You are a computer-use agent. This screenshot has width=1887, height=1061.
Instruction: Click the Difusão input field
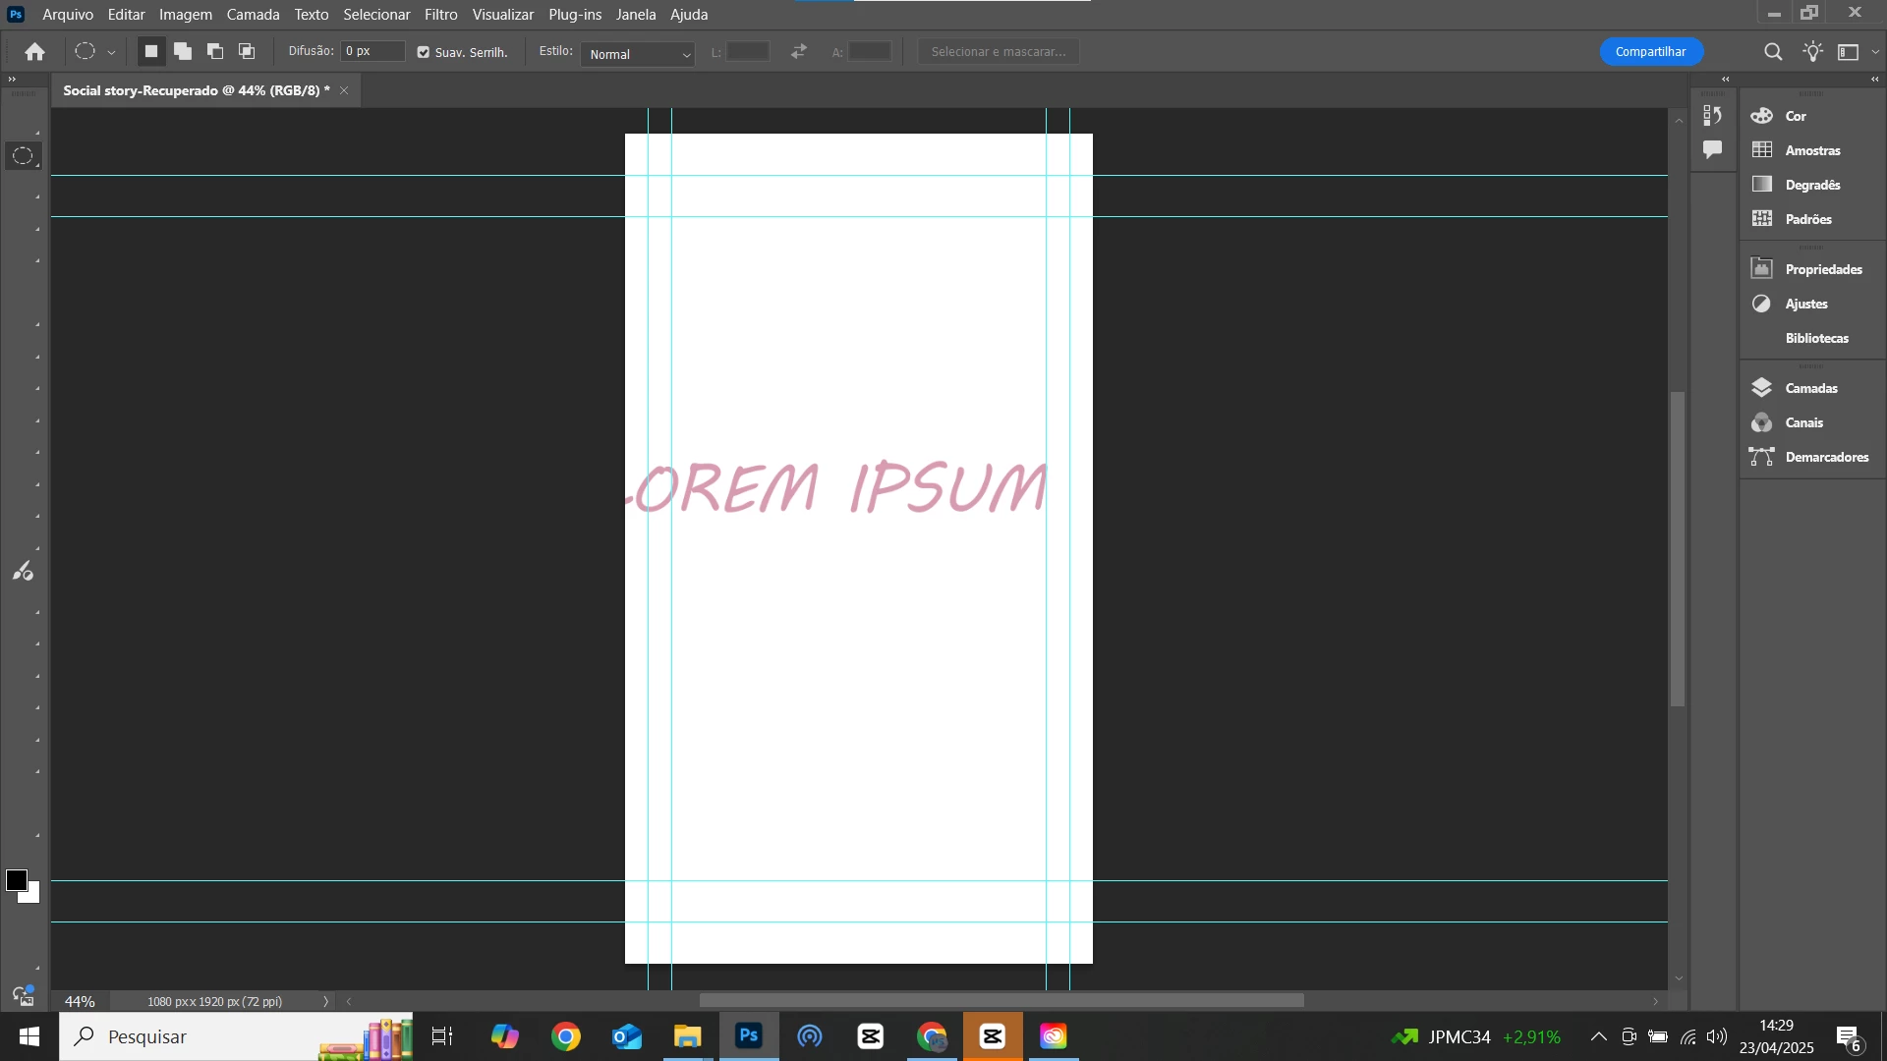tap(372, 51)
